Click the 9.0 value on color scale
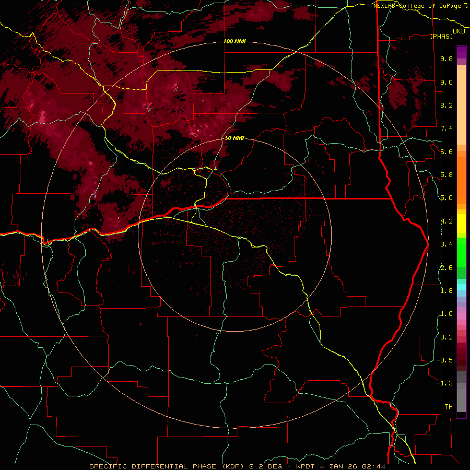Screen dimensions: 470x470 coord(446,82)
